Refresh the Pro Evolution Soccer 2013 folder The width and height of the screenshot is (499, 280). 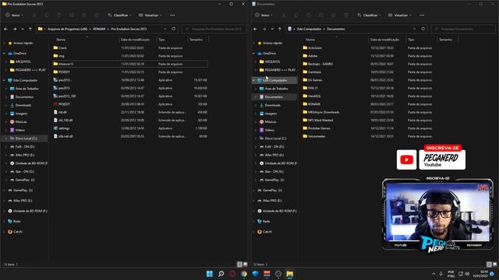tap(173, 29)
